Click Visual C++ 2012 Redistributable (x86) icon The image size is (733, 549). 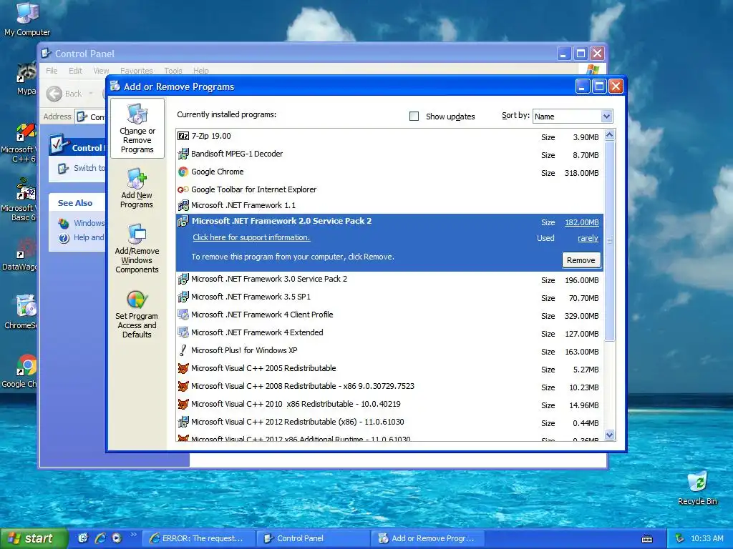pyautogui.click(x=183, y=422)
